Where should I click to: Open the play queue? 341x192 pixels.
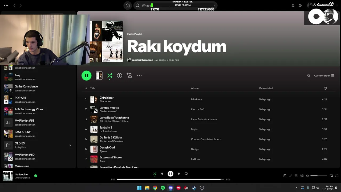(x=296, y=176)
